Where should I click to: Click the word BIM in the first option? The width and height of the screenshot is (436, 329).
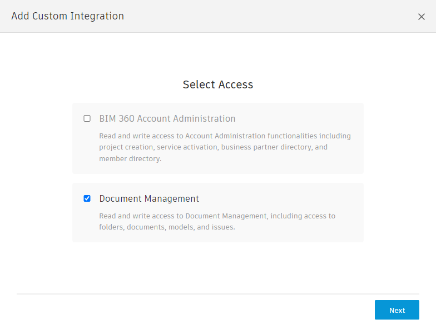(107, 118)
